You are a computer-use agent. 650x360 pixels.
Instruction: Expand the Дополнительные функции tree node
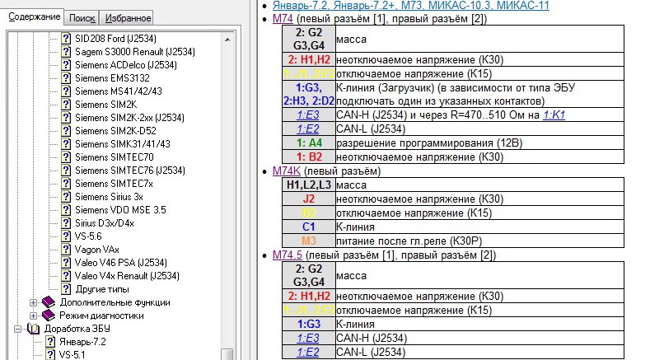33,303
